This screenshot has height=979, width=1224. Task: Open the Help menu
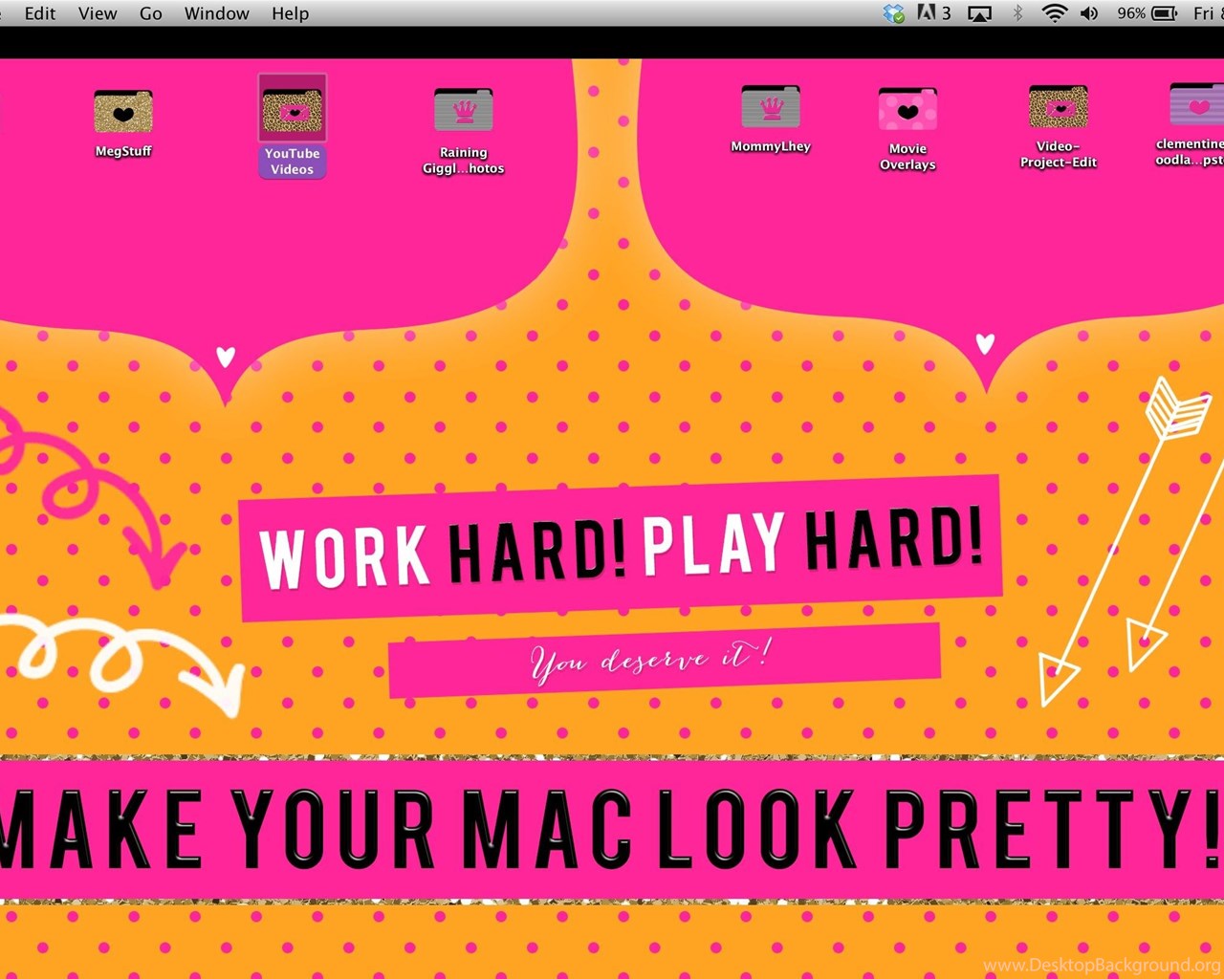coord(290,13)
